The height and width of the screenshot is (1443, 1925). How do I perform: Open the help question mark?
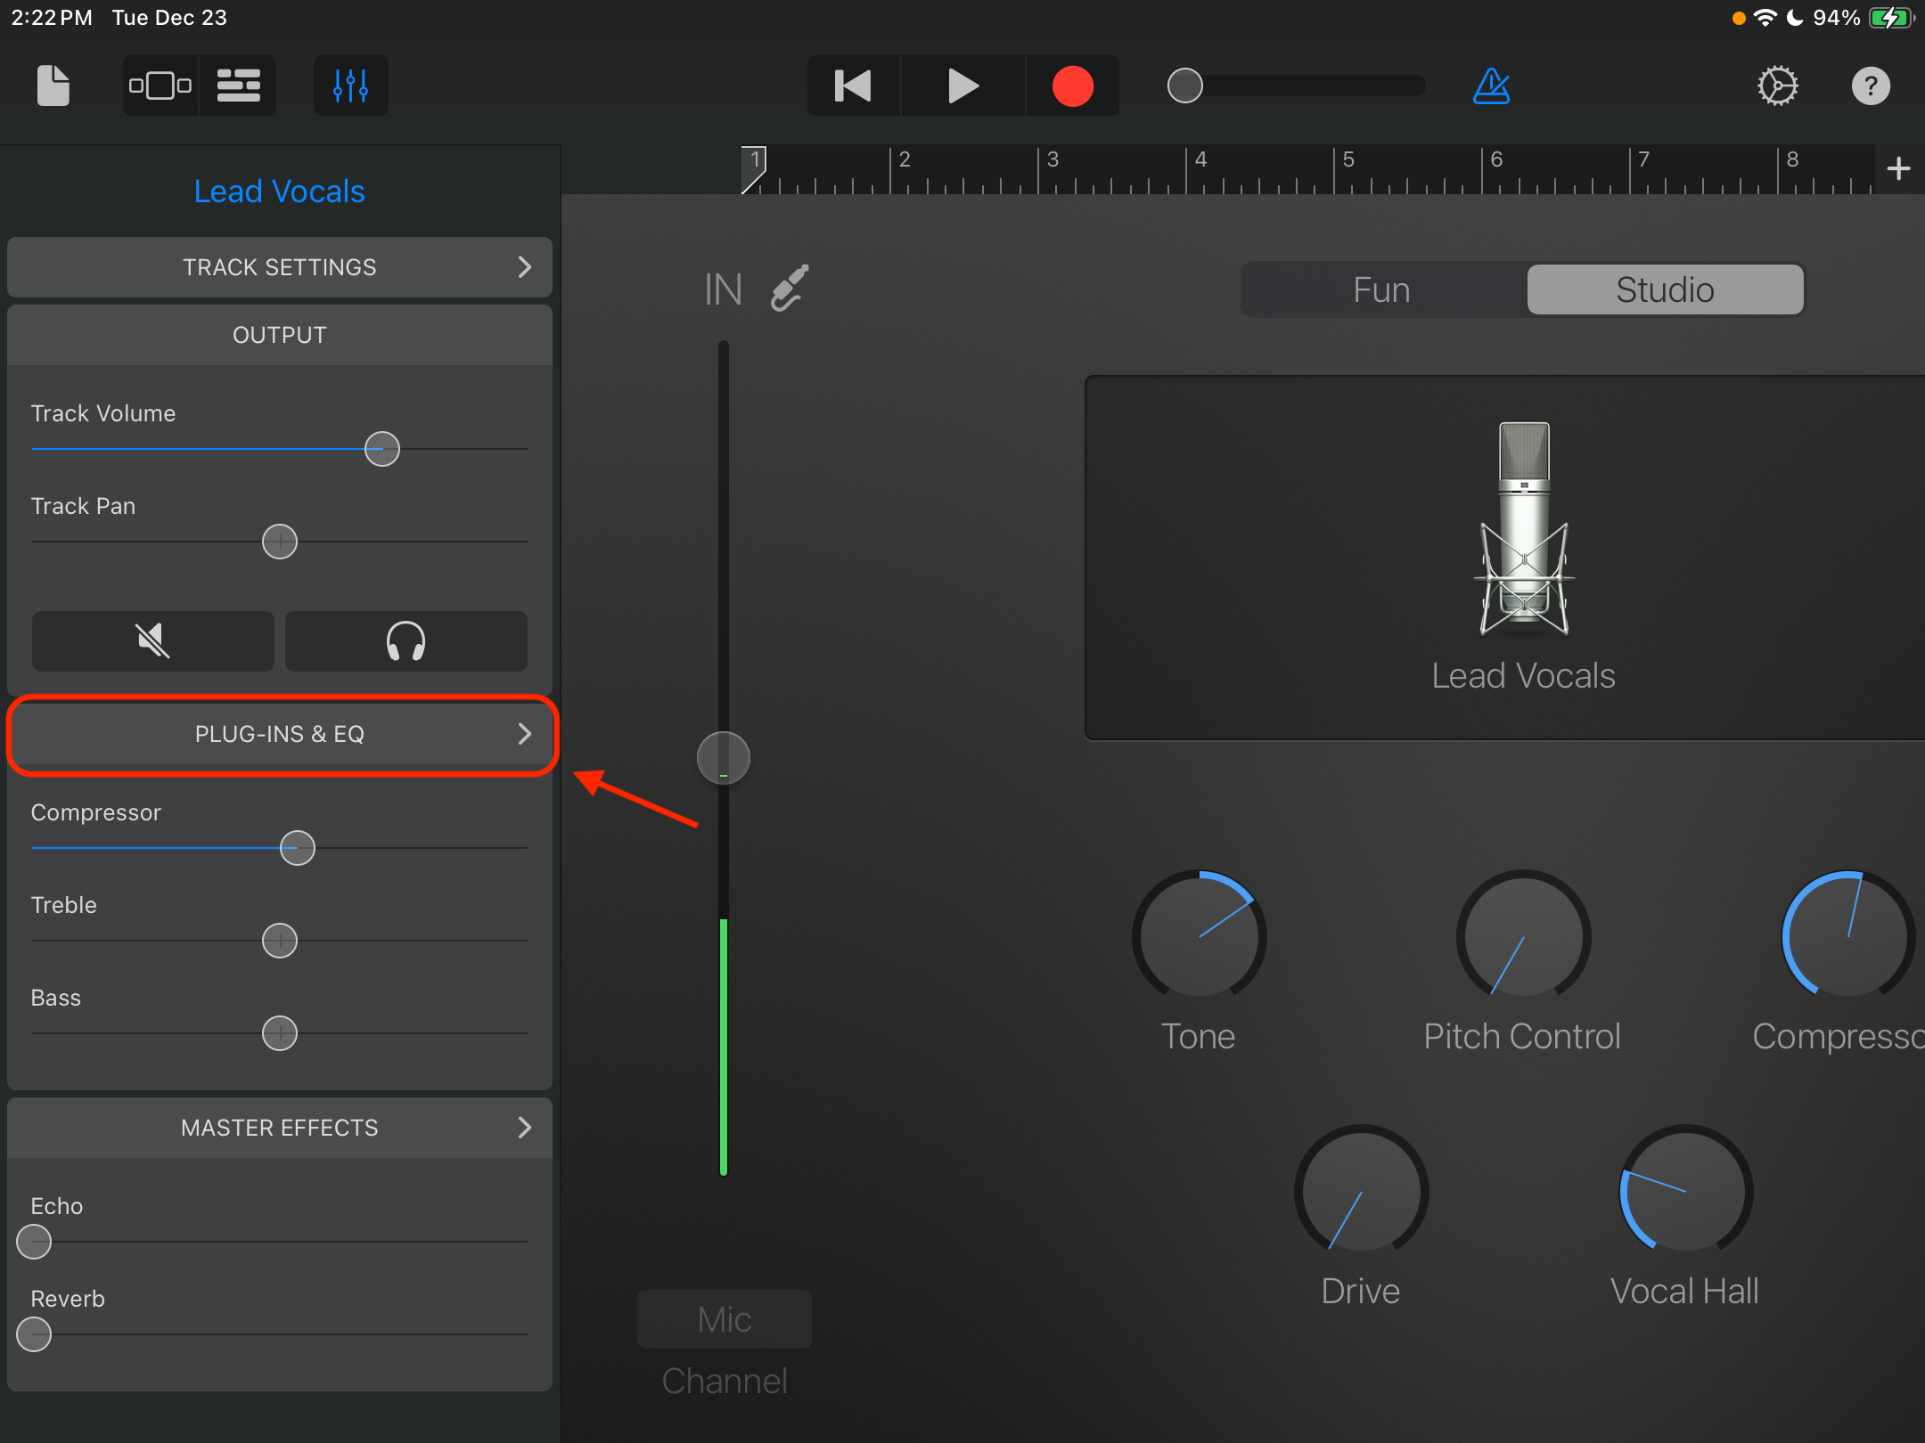pos(1871,86)
